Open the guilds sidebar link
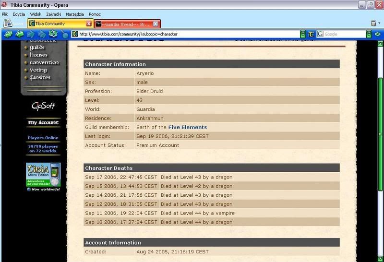 pyautogui.click(x=37, y=48)
